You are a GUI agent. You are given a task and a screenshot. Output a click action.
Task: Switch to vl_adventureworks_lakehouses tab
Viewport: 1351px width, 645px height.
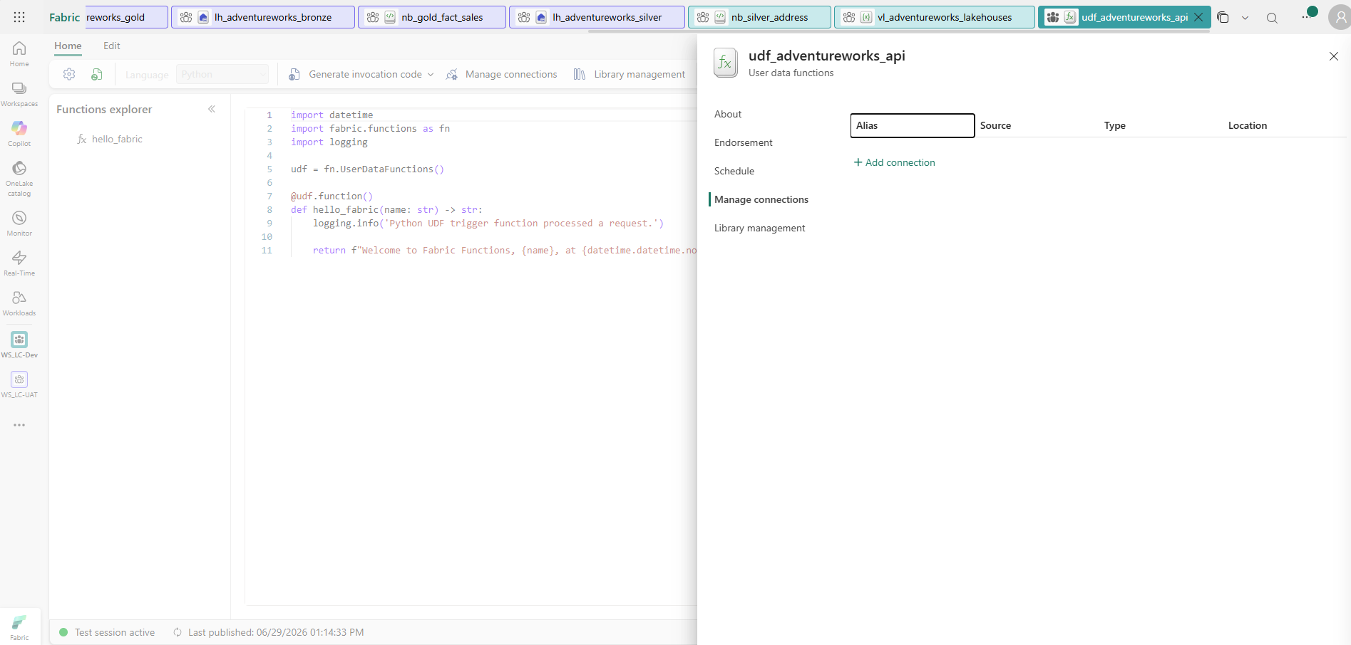[x=935, y=17]
